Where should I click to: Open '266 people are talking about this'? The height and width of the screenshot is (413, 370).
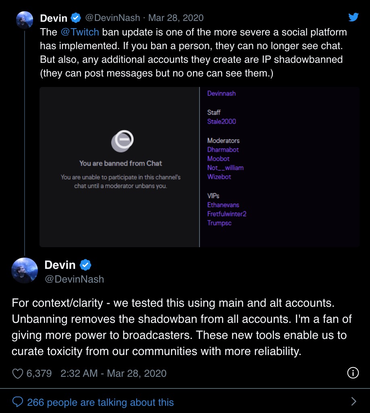click(x=100, y=403)
